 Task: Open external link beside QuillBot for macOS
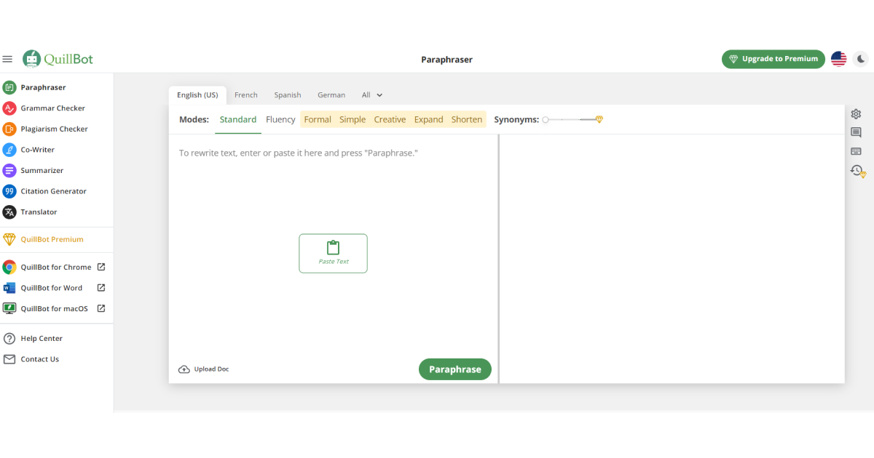point(101,308)
